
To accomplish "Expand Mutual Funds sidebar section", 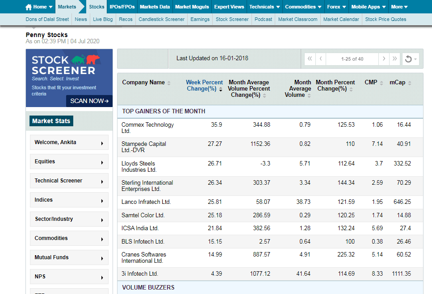I will [69, 258].
